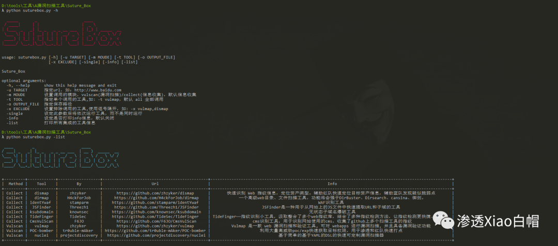Click the '-o OUTPUT_FILE' option line
Viewport: 558px width, 246px height.
click(x=39, y=104)
